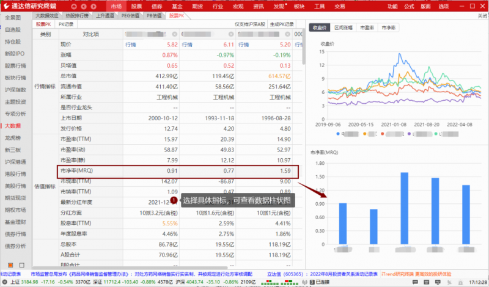This screenshot has width=489, height=287.
Task: Toggle the blue series legend in the price chart
Action: click(347, 134)
